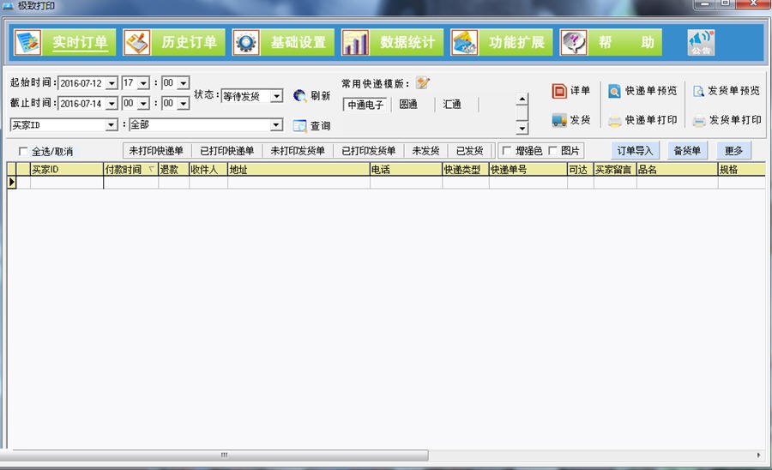Click the 历史订单 toolbar icon
The image size is (772, 470).
137,42
